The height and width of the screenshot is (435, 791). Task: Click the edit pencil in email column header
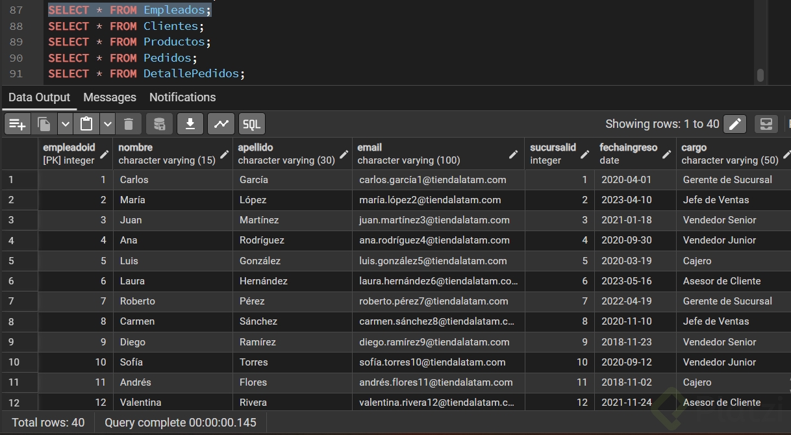513,155
